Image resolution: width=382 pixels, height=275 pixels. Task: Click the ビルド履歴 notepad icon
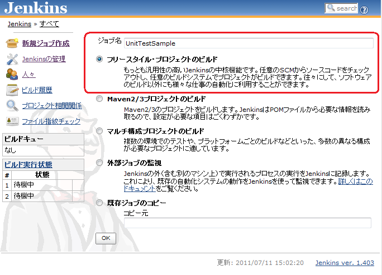tap(12, 90)
